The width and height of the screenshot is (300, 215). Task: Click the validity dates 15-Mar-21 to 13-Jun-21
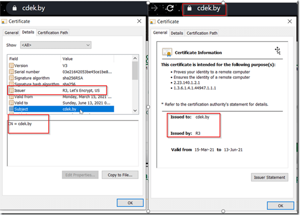point(219,150)
